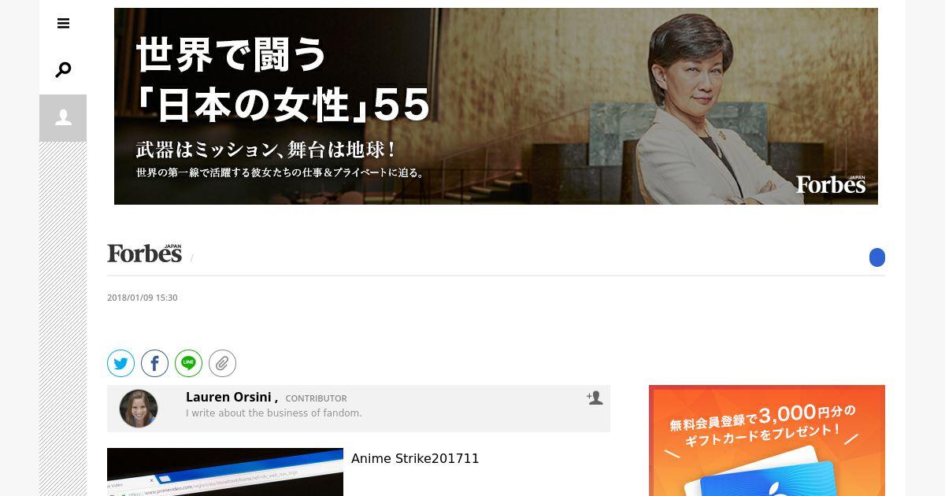Image resolution: width=945 pixels, height=496 pixels.
Task: Share the article via LINE
Action: click(x=188, y=363)
